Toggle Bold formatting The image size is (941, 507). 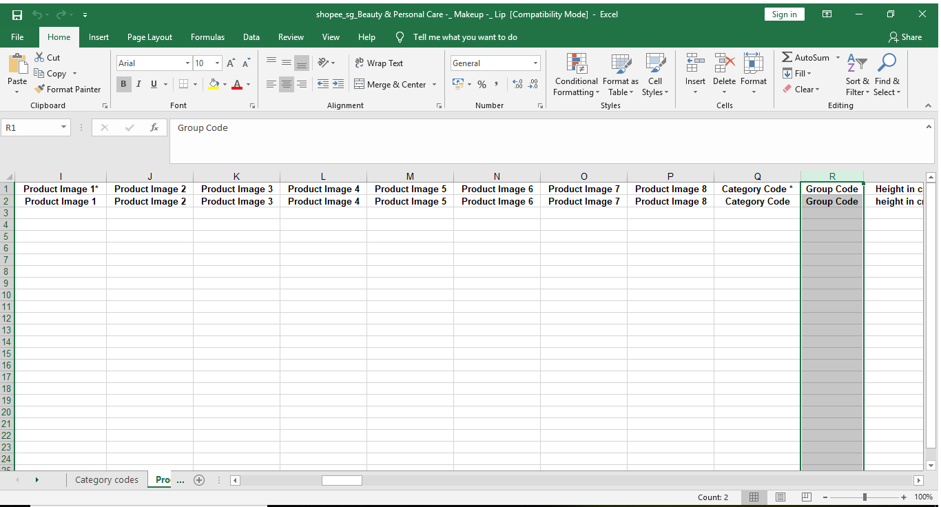[x=124, y=84]
